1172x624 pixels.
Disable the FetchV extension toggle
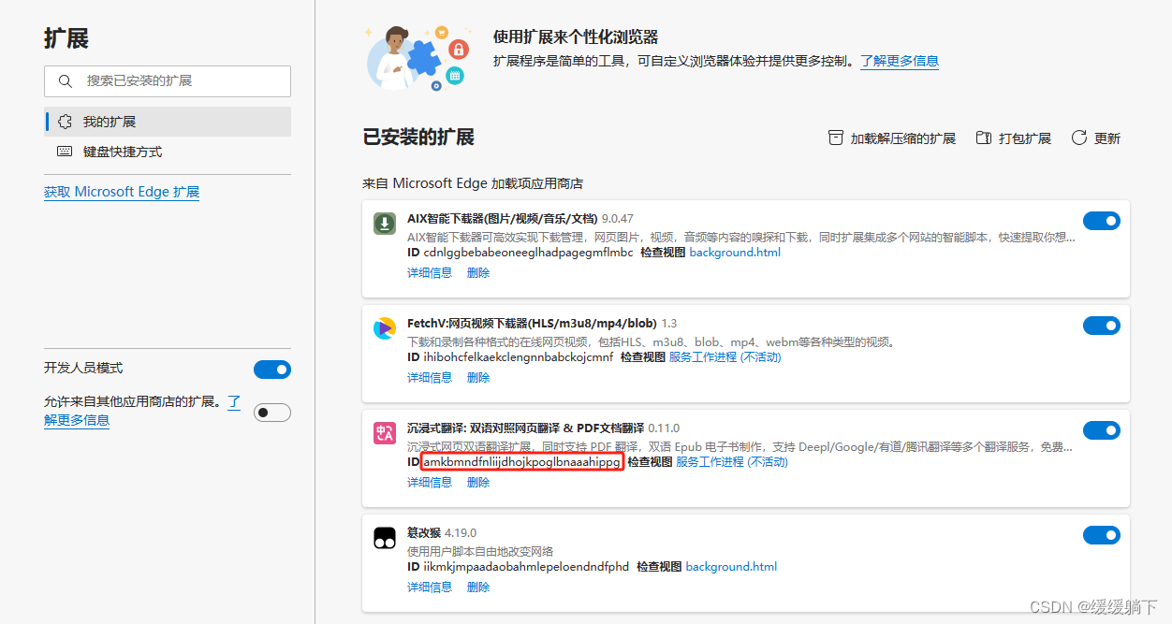click(x=1102, y=326)
